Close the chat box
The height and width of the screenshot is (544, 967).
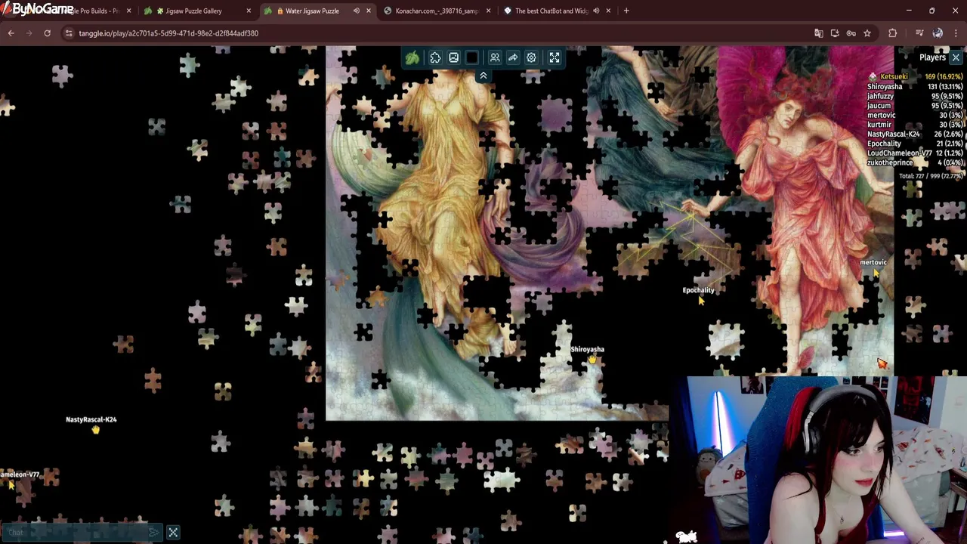[173, 533]
